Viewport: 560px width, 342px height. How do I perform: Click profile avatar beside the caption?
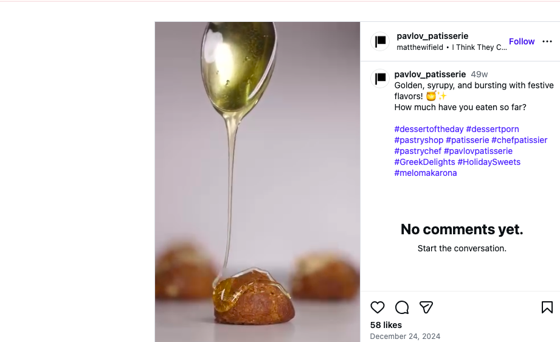tap(381, 79)
